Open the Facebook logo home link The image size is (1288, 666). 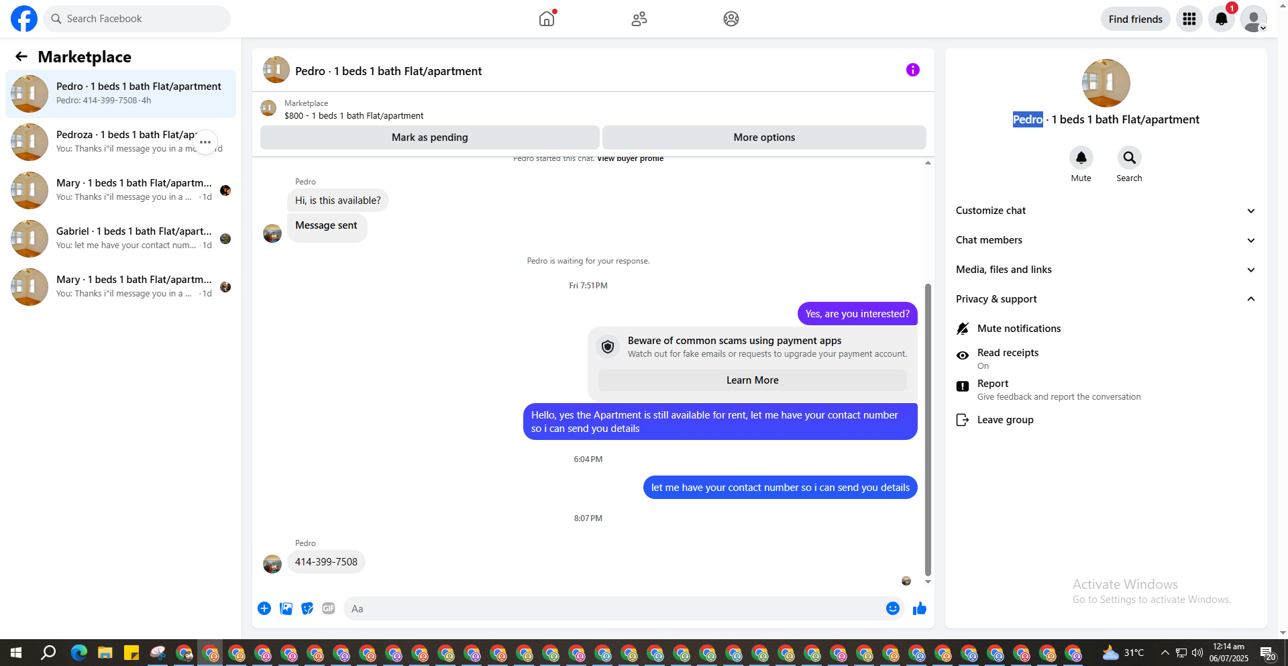pos(24,19)
